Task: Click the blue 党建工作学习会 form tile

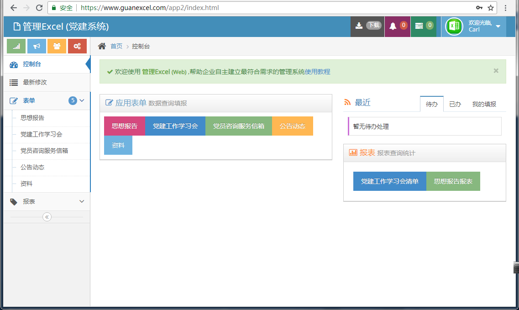Action: (175, 126)
